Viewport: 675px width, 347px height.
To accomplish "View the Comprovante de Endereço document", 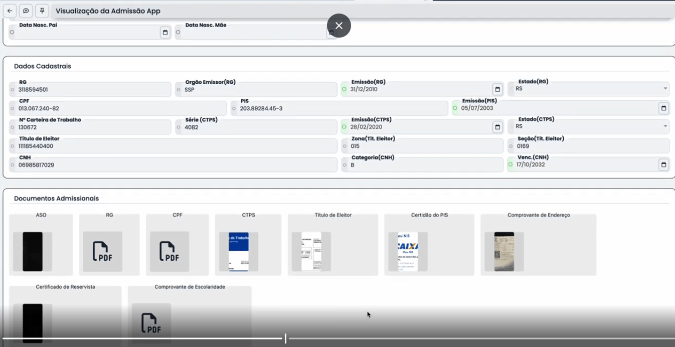I will click(504, 251).
